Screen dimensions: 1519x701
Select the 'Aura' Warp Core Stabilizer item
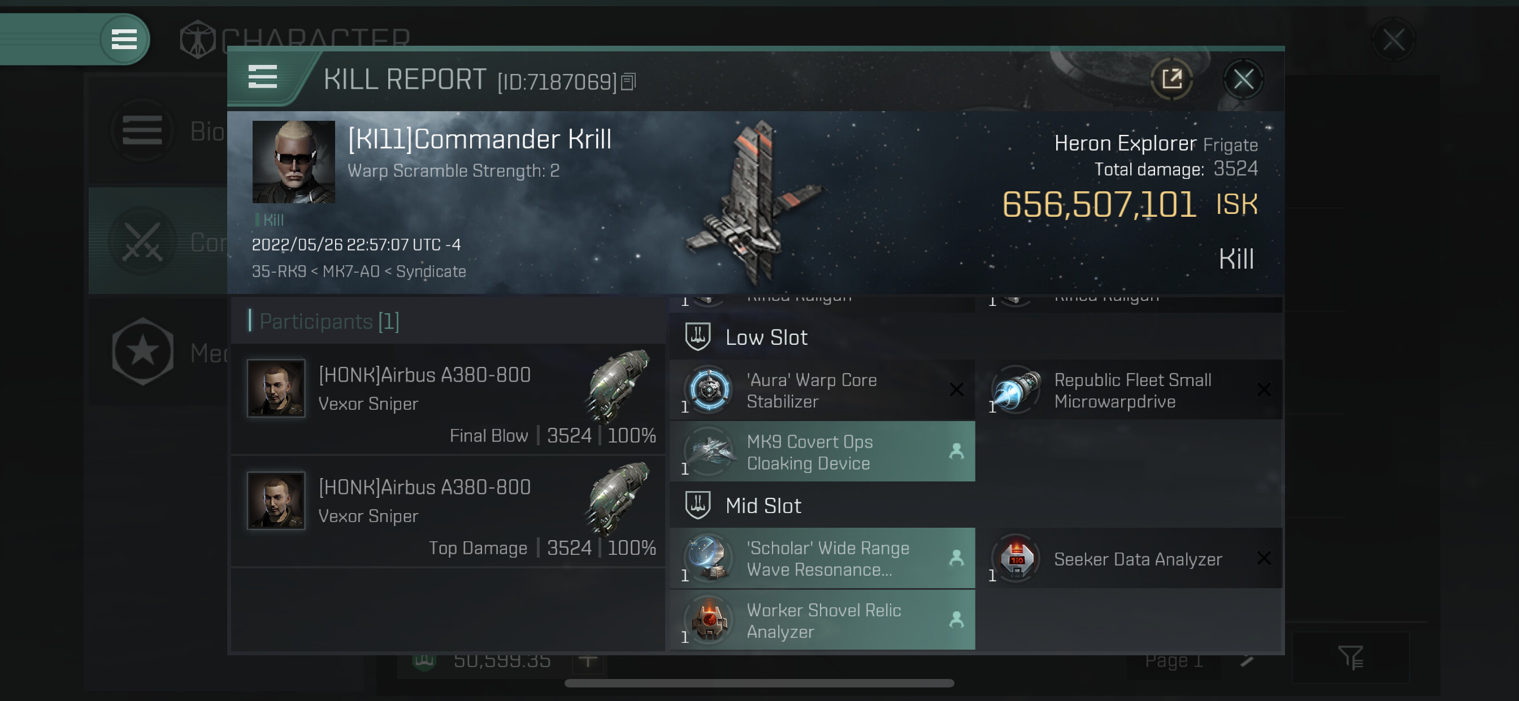pos(822,390)
